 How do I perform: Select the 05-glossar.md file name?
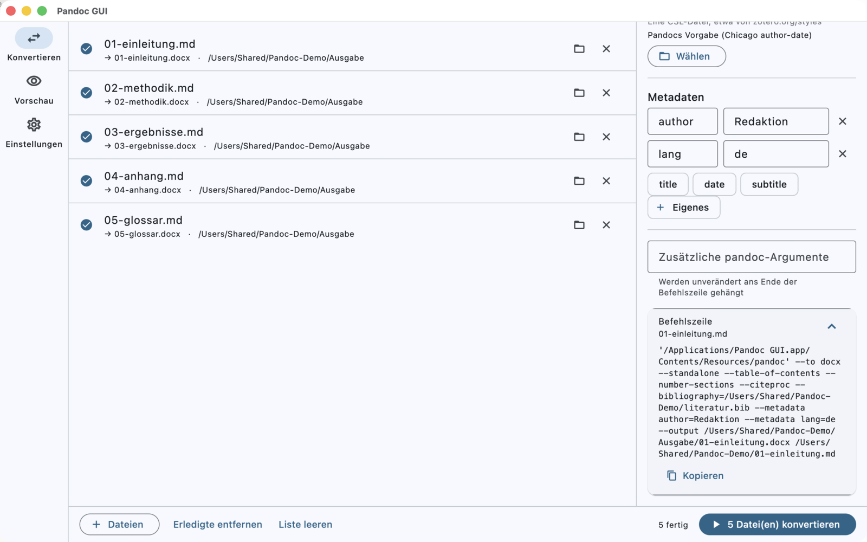click(144, 220)
